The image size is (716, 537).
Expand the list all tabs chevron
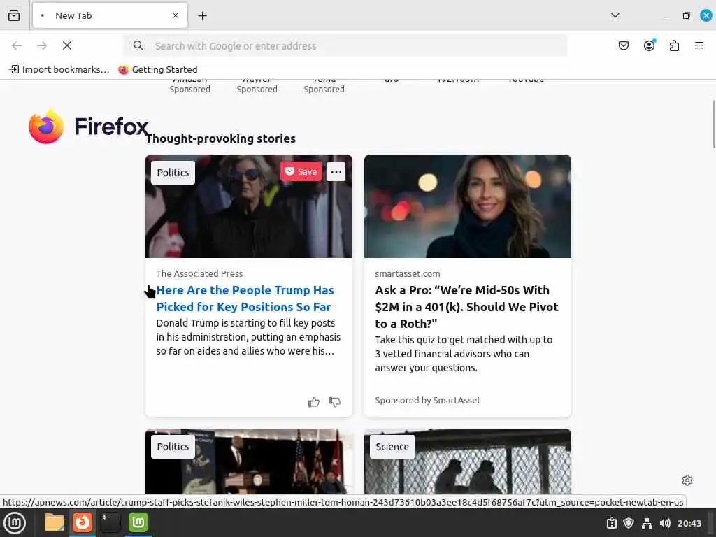point(615,15)
